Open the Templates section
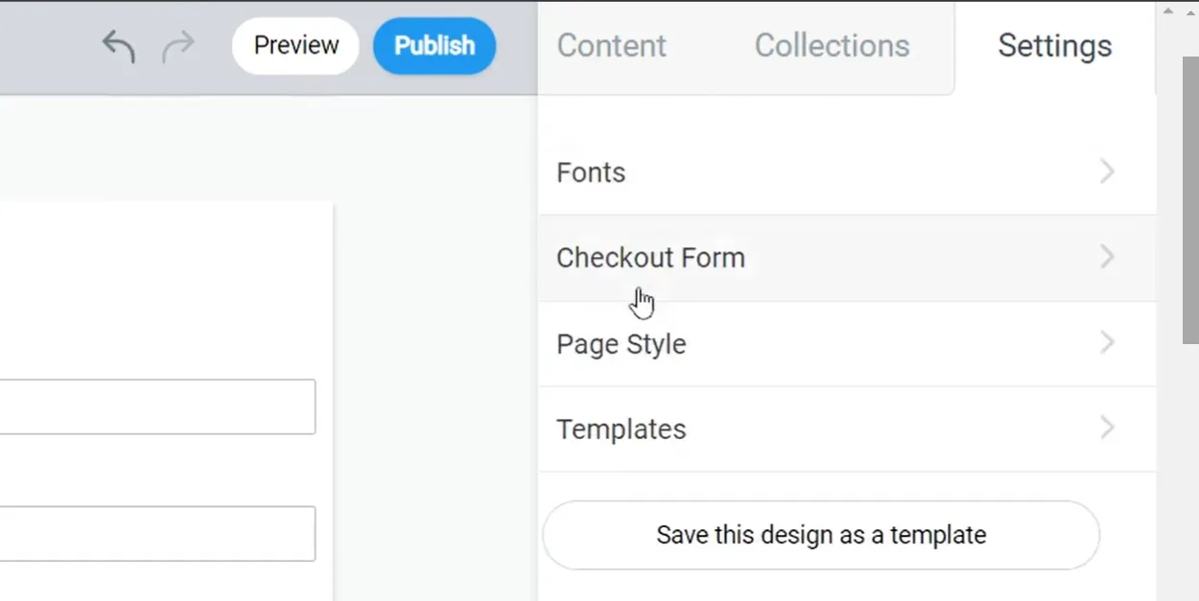1199x601 pixels. pyautogui.click(x=847, y=429)
